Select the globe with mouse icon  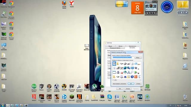click(125, 73)
